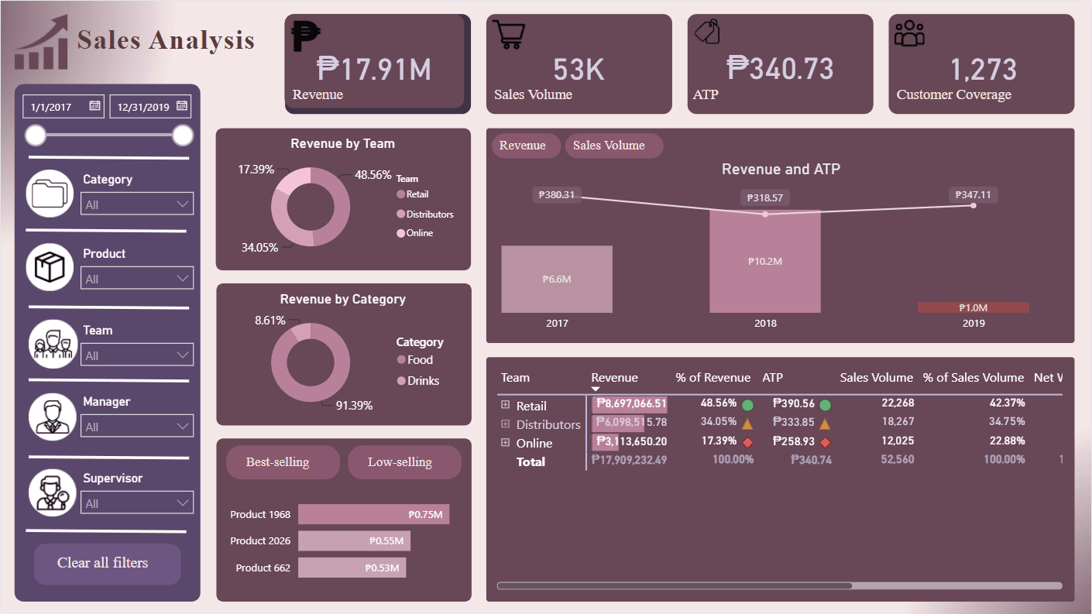Select the Product 1968 bar
The image size is (1092, 614).
point(373,514)
